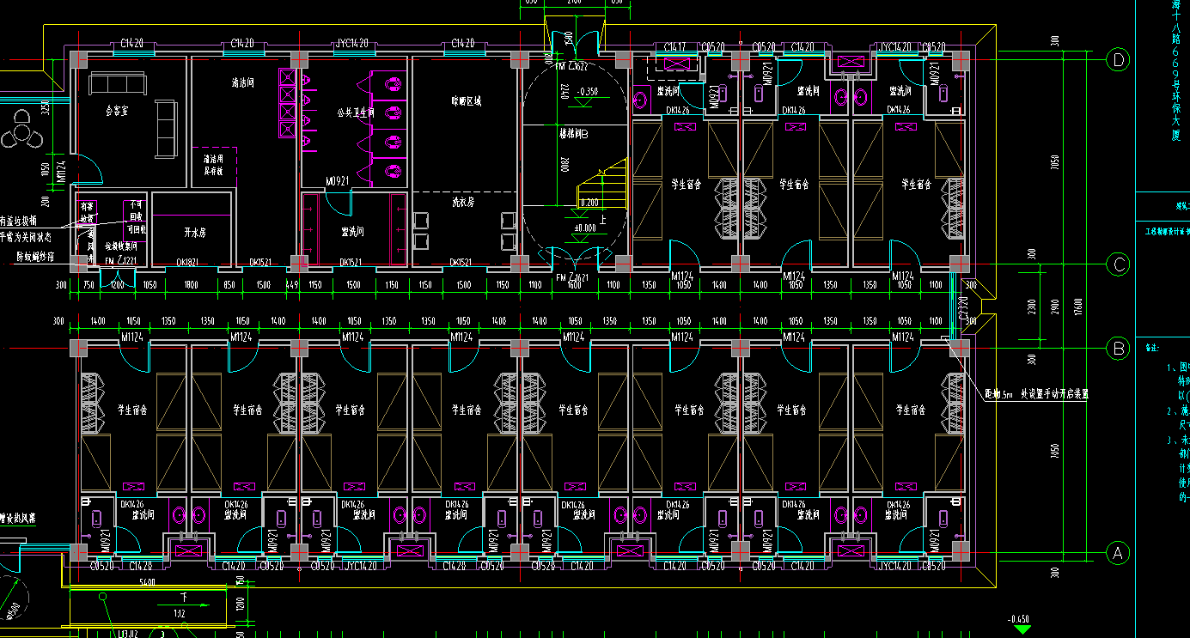Click the 不可回收 bin label
This screenshot has width=1190, height=638.
(136, 210)
